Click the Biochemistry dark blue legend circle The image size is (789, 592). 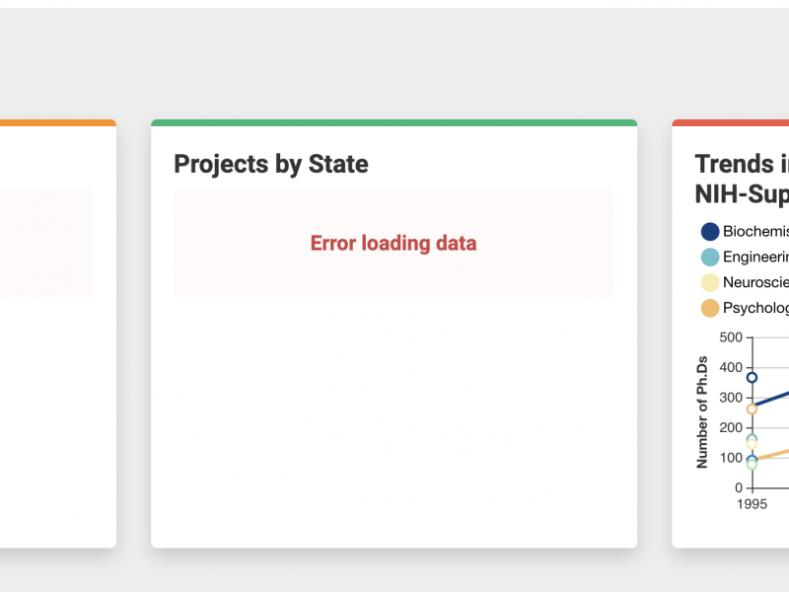[x=710, y=232]
